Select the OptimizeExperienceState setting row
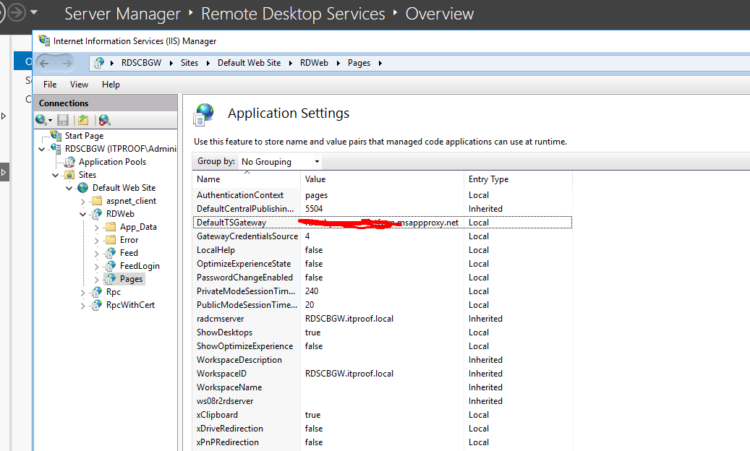Viewport: 750px width, 451px height. pyautogui.click(x=382, y=264)
